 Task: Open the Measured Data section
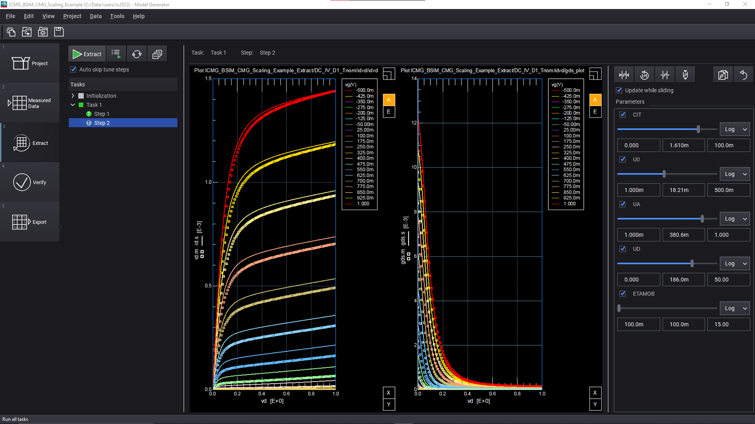tap(30, 103)
